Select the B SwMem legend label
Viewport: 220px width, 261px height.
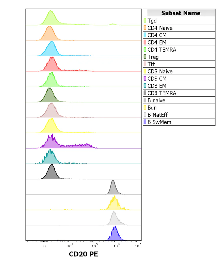point(159,122)
